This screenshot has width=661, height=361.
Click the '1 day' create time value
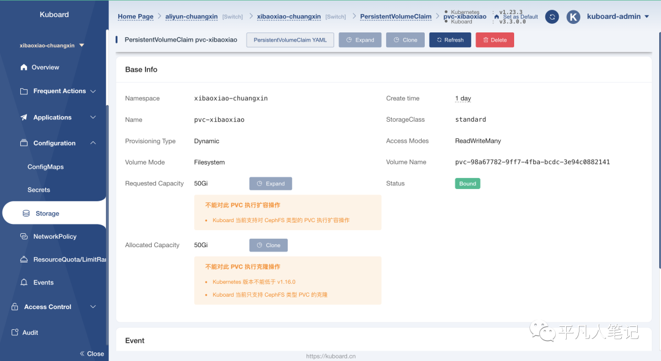click(x=463, y=99)
